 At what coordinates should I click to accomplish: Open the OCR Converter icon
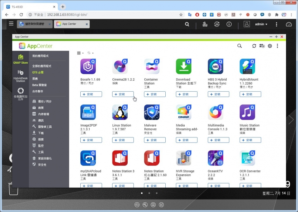point(247,158)
